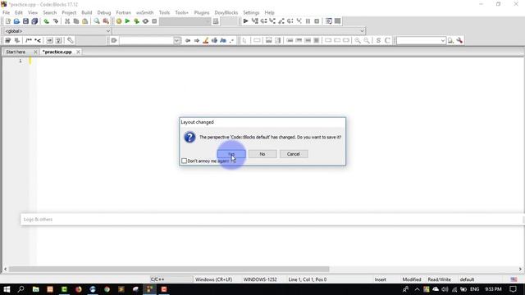525x295 pixels.
Task: Open File Explorer from the taskbar
Action: [35, 289]
